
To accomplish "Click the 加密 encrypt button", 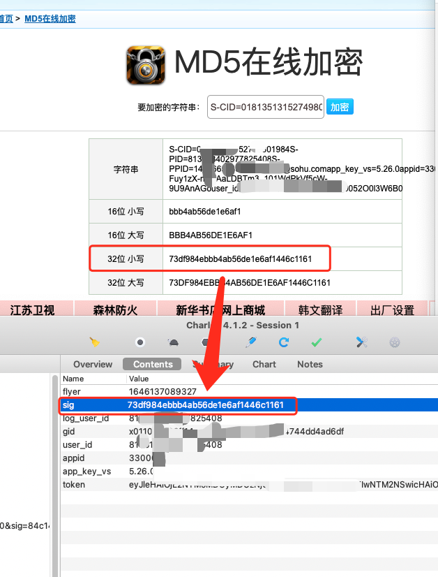I will coord(340,107).
